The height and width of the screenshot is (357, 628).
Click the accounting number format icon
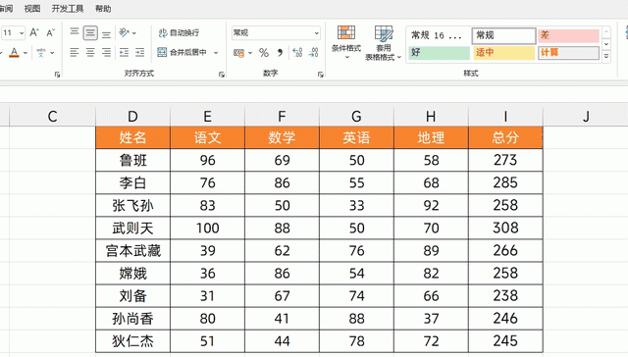pyautogui.click(x=239, y=52)
